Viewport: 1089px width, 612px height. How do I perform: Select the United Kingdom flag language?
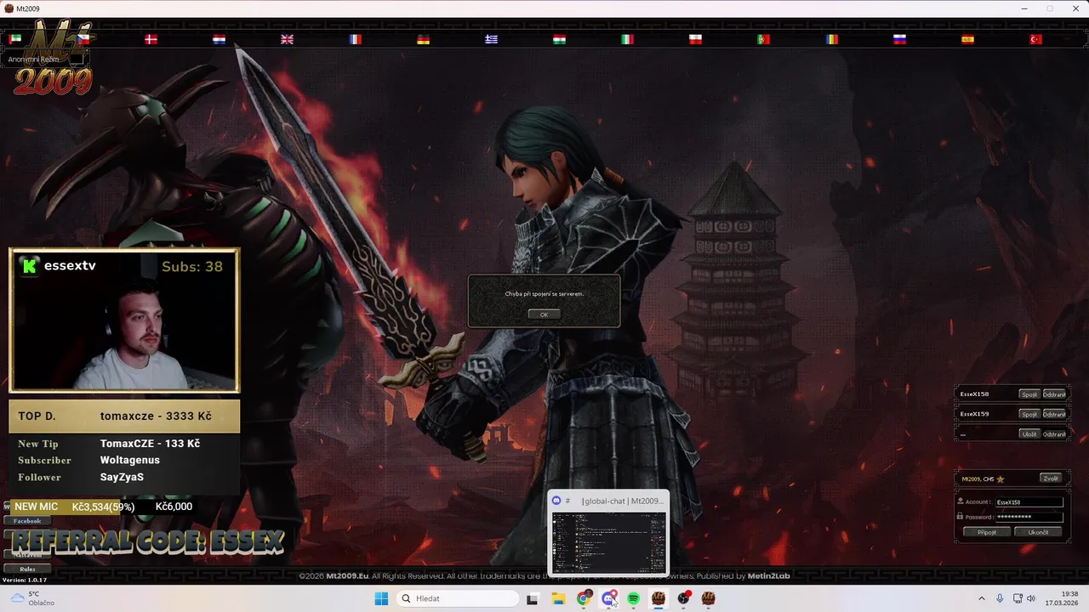click(288, 39)
